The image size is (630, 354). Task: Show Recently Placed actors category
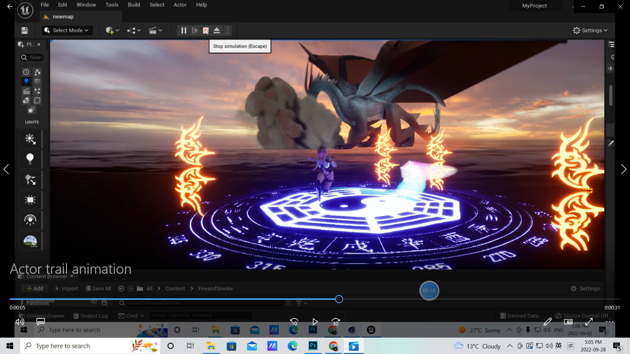26,72
